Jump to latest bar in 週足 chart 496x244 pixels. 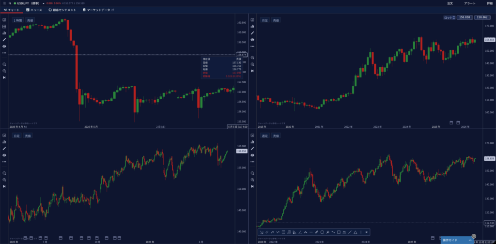[x=252, y=186]
